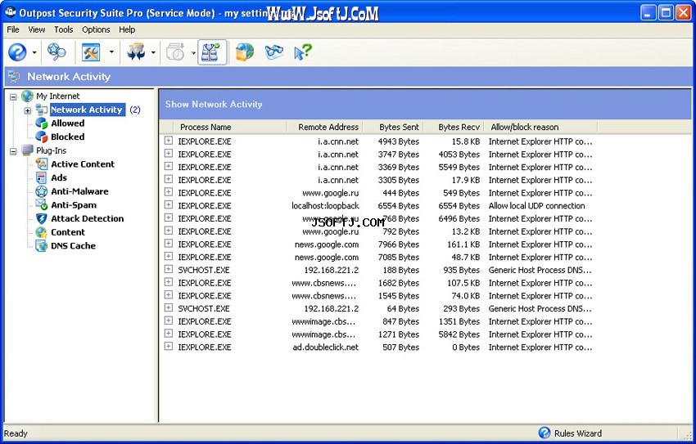This screenshot has width=696, height=444.
Task: Click the 1351 Bytes received cell
Action: click(x=459, y=321)
